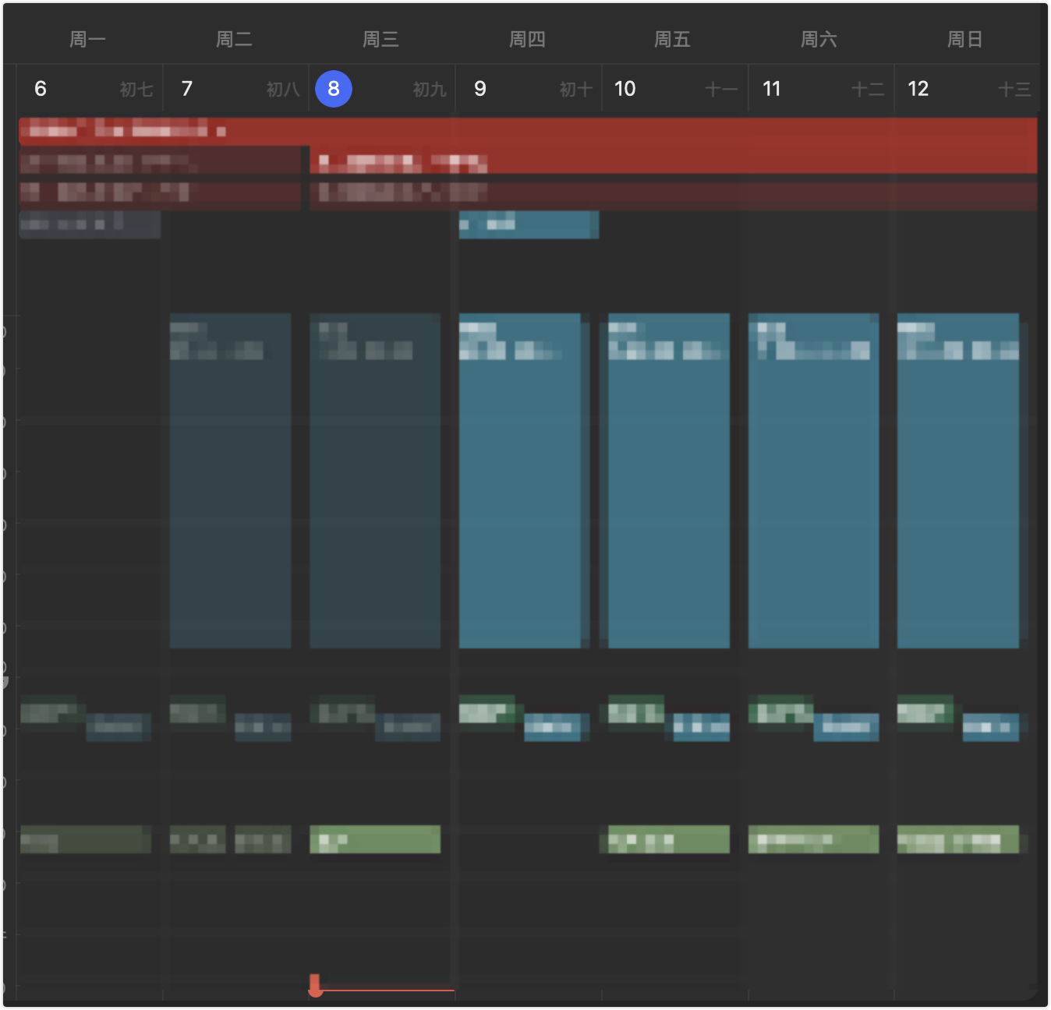Click the current time marker on Wednesday
1051x1010 pixels.
pos(315,987)
